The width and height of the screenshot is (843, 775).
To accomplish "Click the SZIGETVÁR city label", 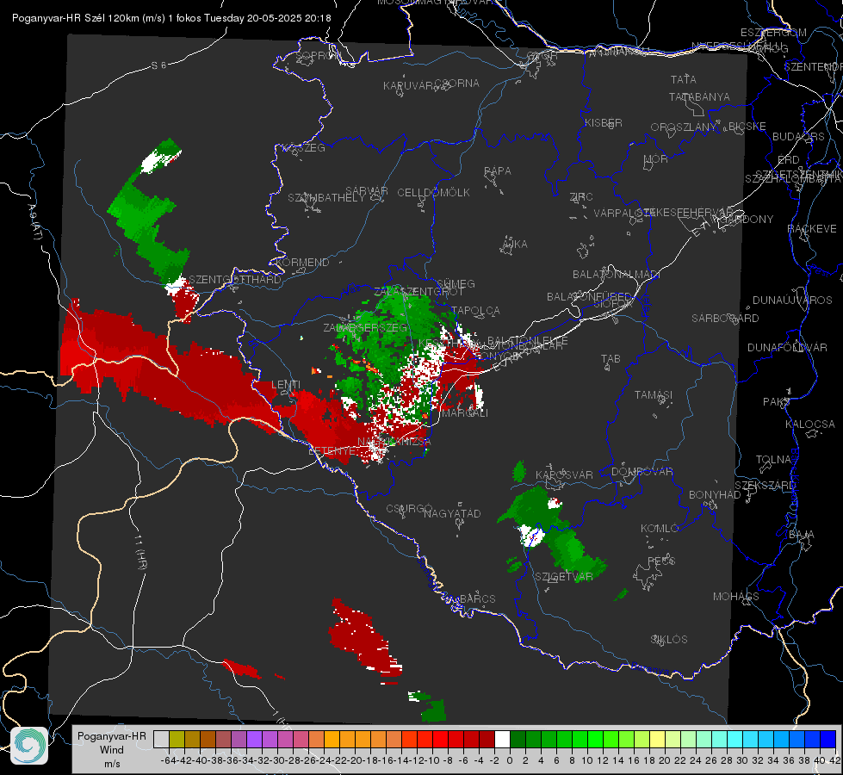I will tap(563, 577).
